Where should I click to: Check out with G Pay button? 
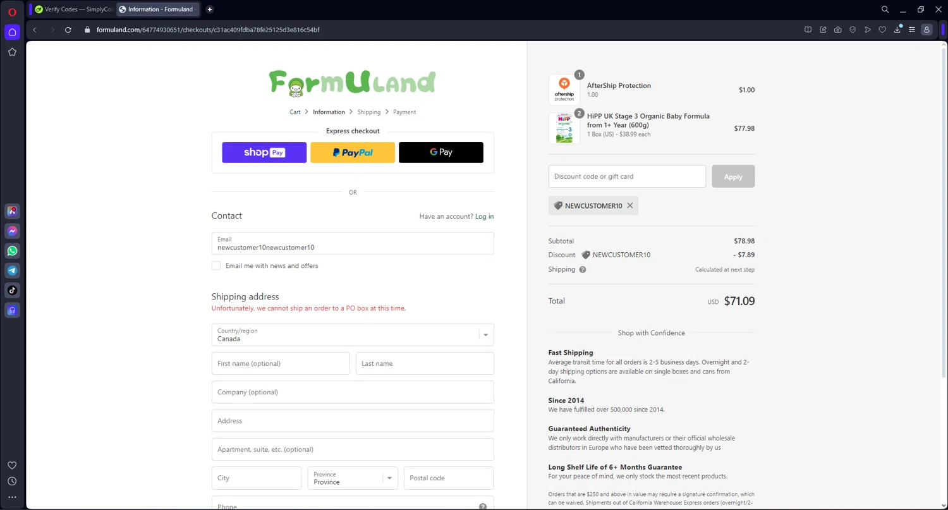click(x=441, y=152)
